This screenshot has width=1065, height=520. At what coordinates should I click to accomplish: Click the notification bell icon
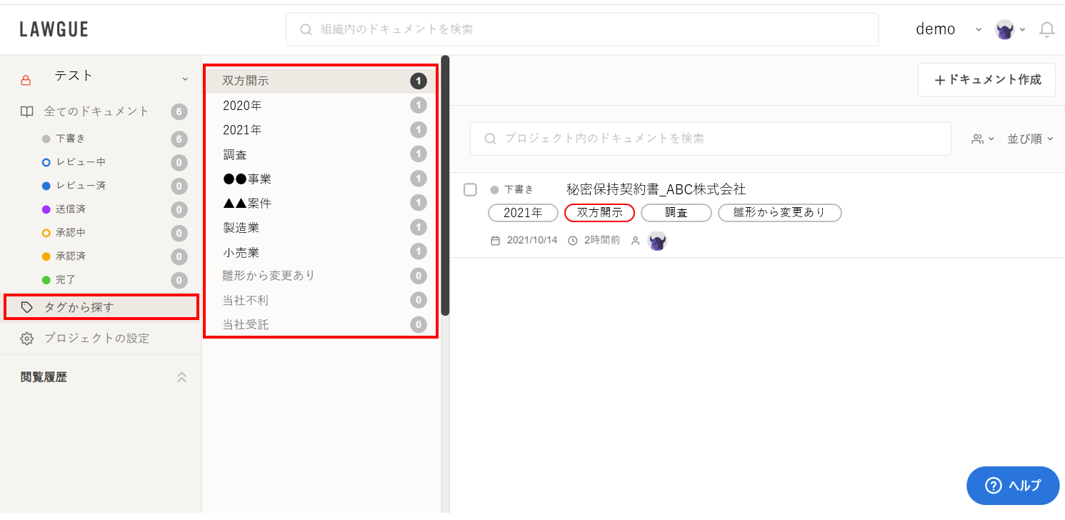1046,29
